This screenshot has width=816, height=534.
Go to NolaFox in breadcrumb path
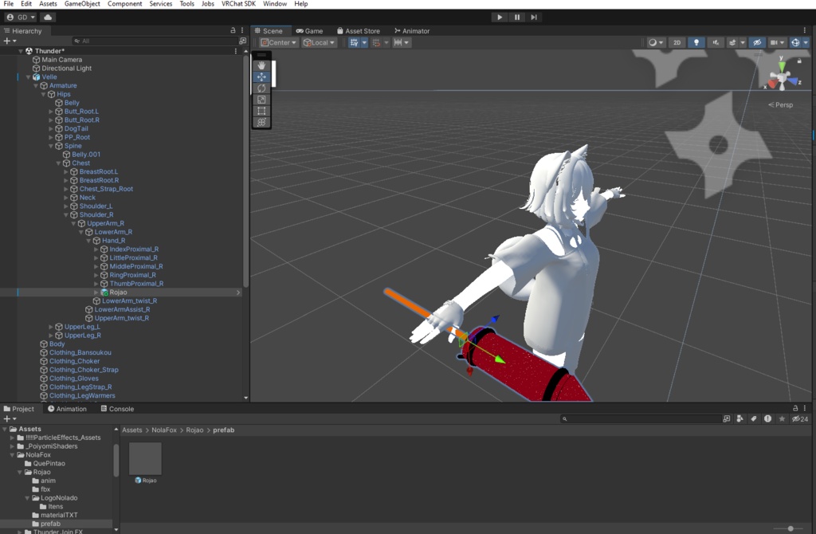(x=164, y=430)
